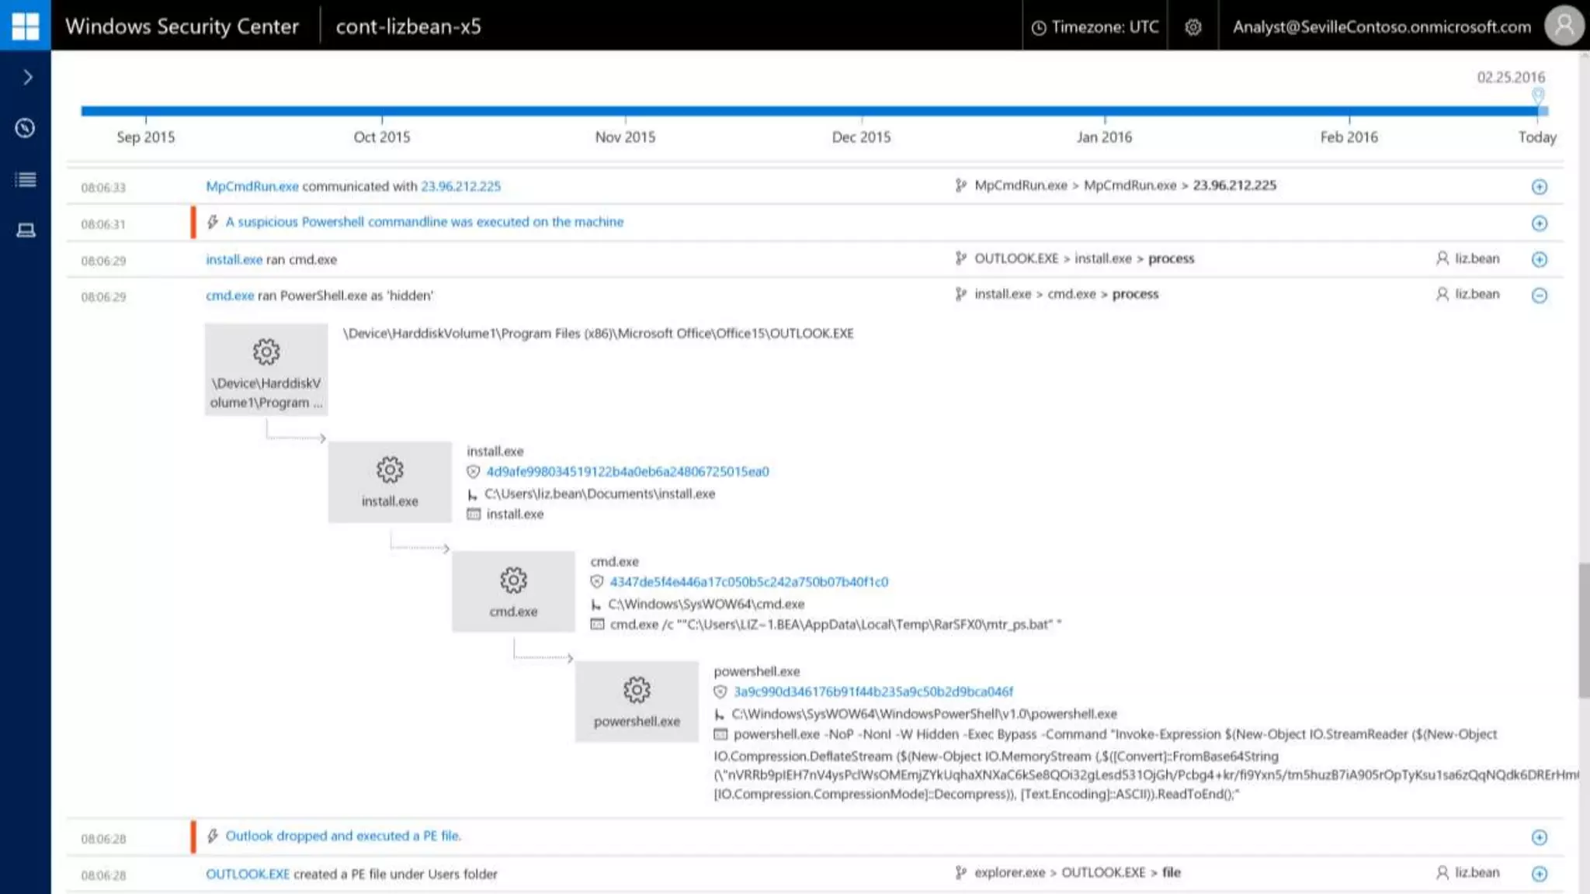Click the 02.25.2016 timeline pin marker
Viewport: 1590px width, 894px height.
point(1537,95)
